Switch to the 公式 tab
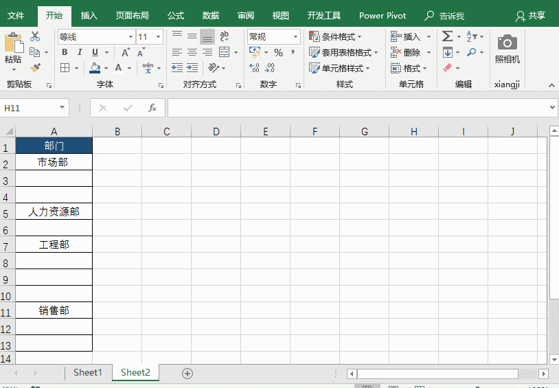Image resolution: width=559 pixels, height=388 pixels. [176, 16]
